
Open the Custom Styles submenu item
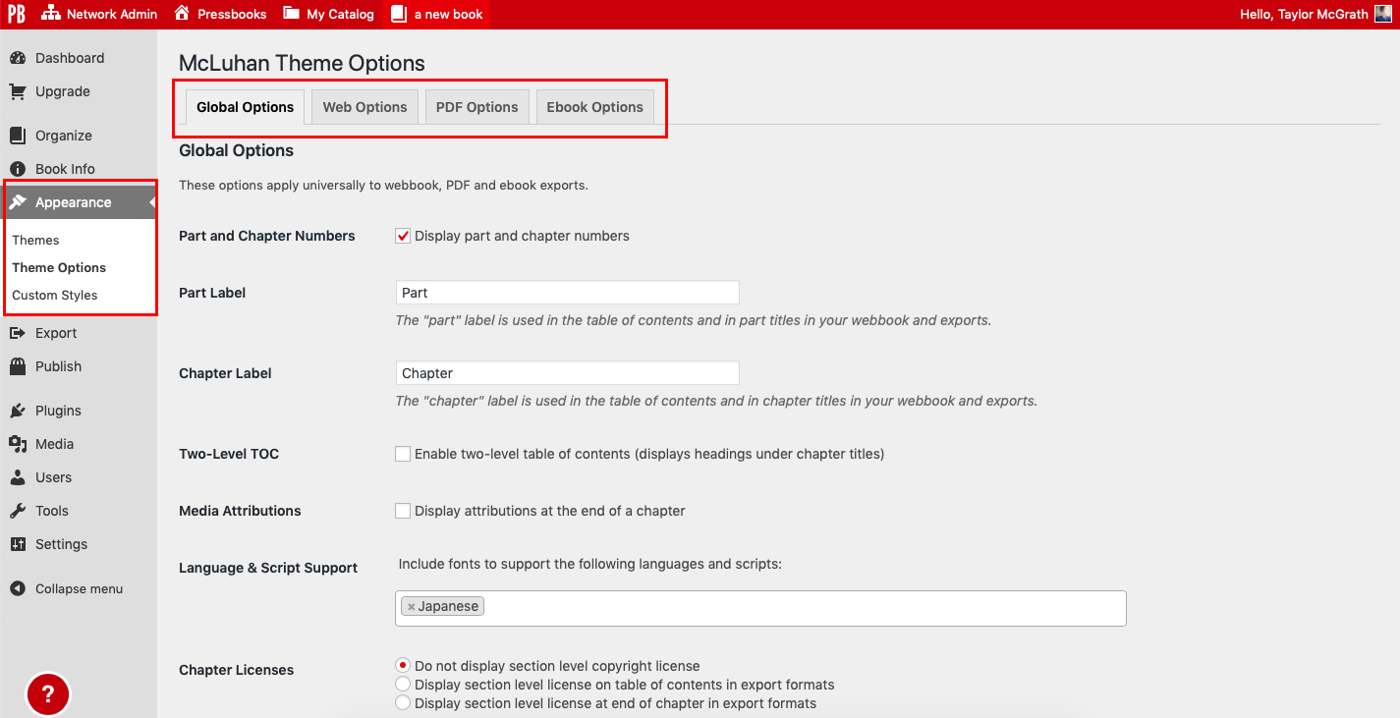(x=55, y=295)
